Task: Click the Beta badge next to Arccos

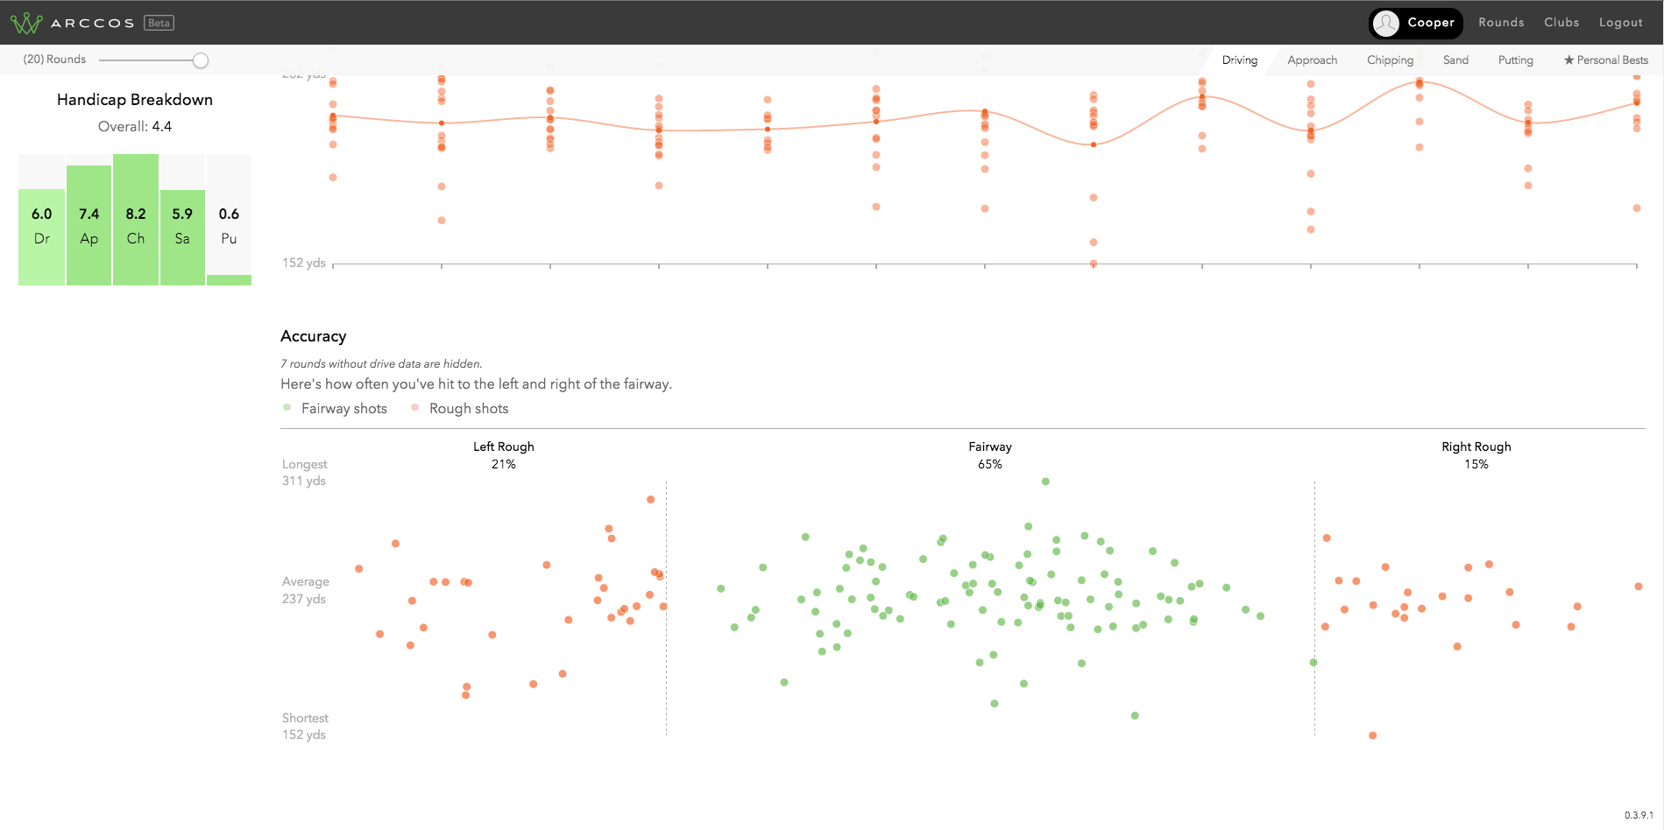Action: coord(159,23)
